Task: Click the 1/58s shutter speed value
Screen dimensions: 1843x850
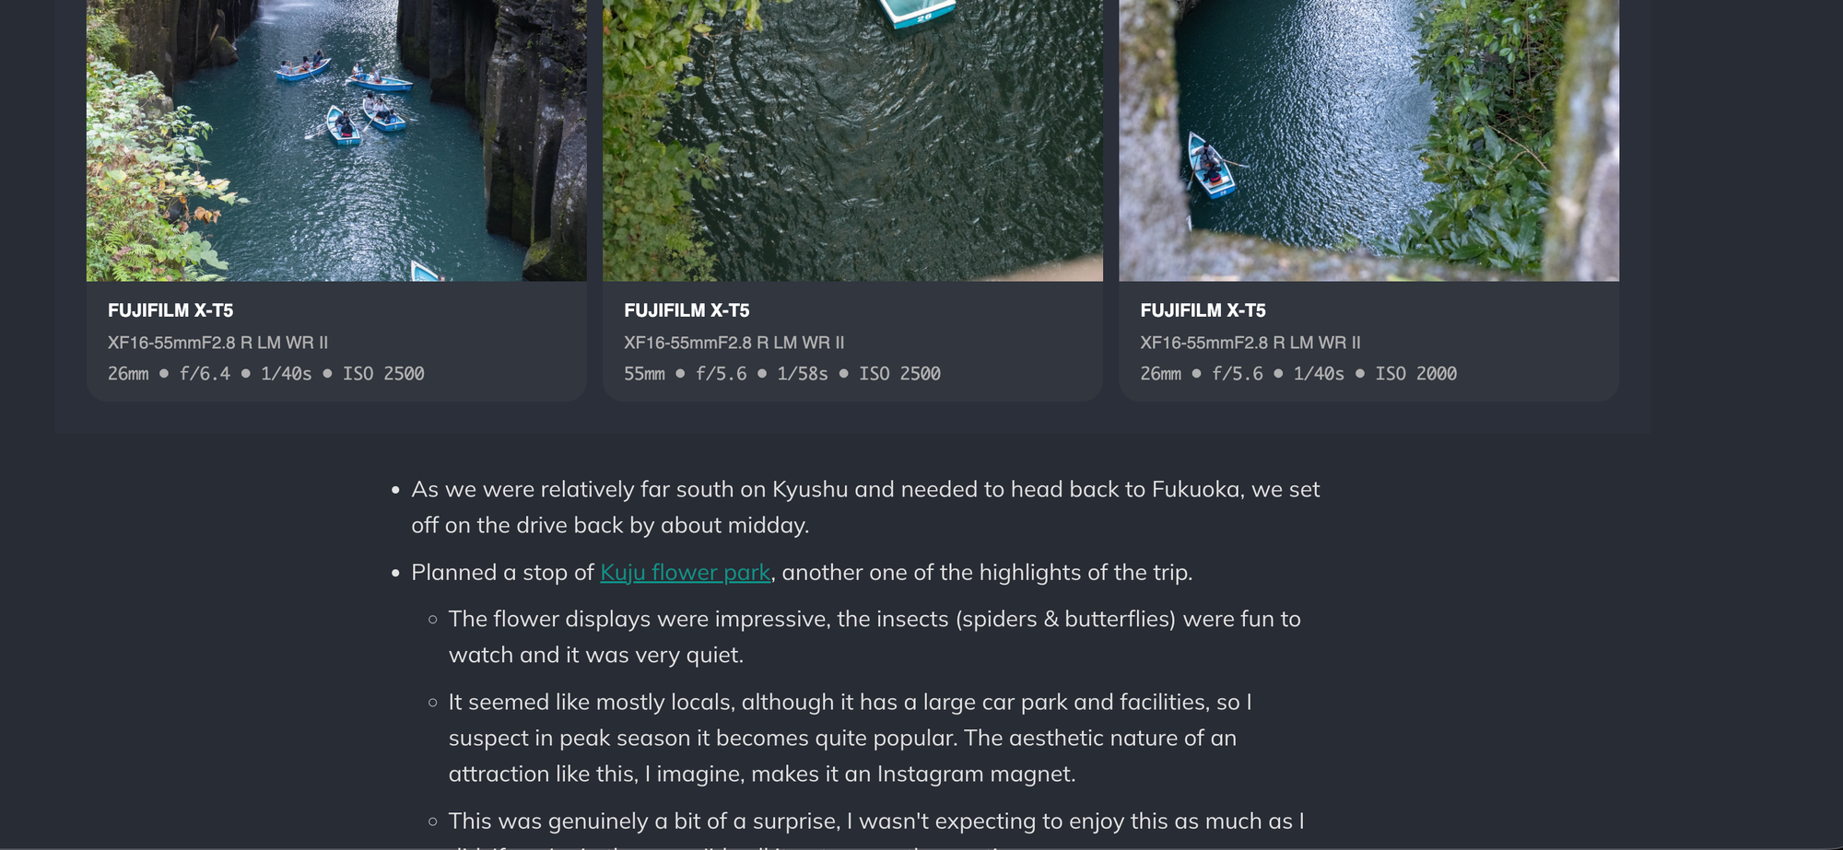Action: tap(802, 374)
